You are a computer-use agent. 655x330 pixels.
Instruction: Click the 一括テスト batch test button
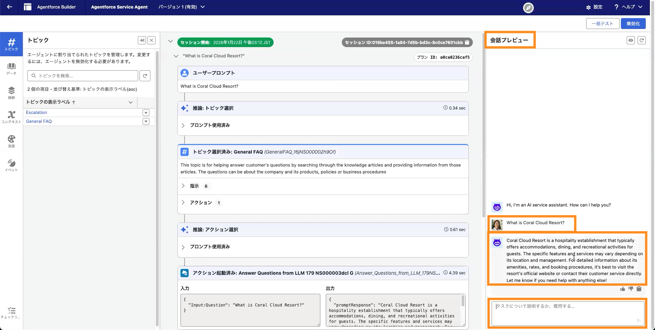click(602, 24)
